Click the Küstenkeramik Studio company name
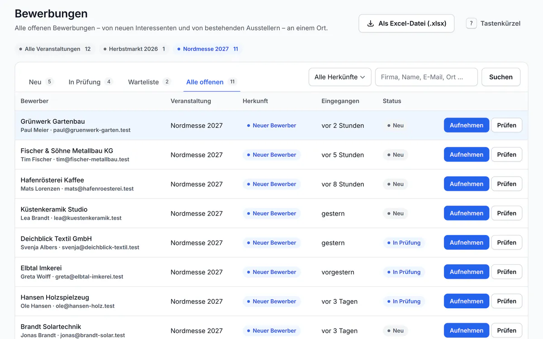 click(x=54, y=209)
